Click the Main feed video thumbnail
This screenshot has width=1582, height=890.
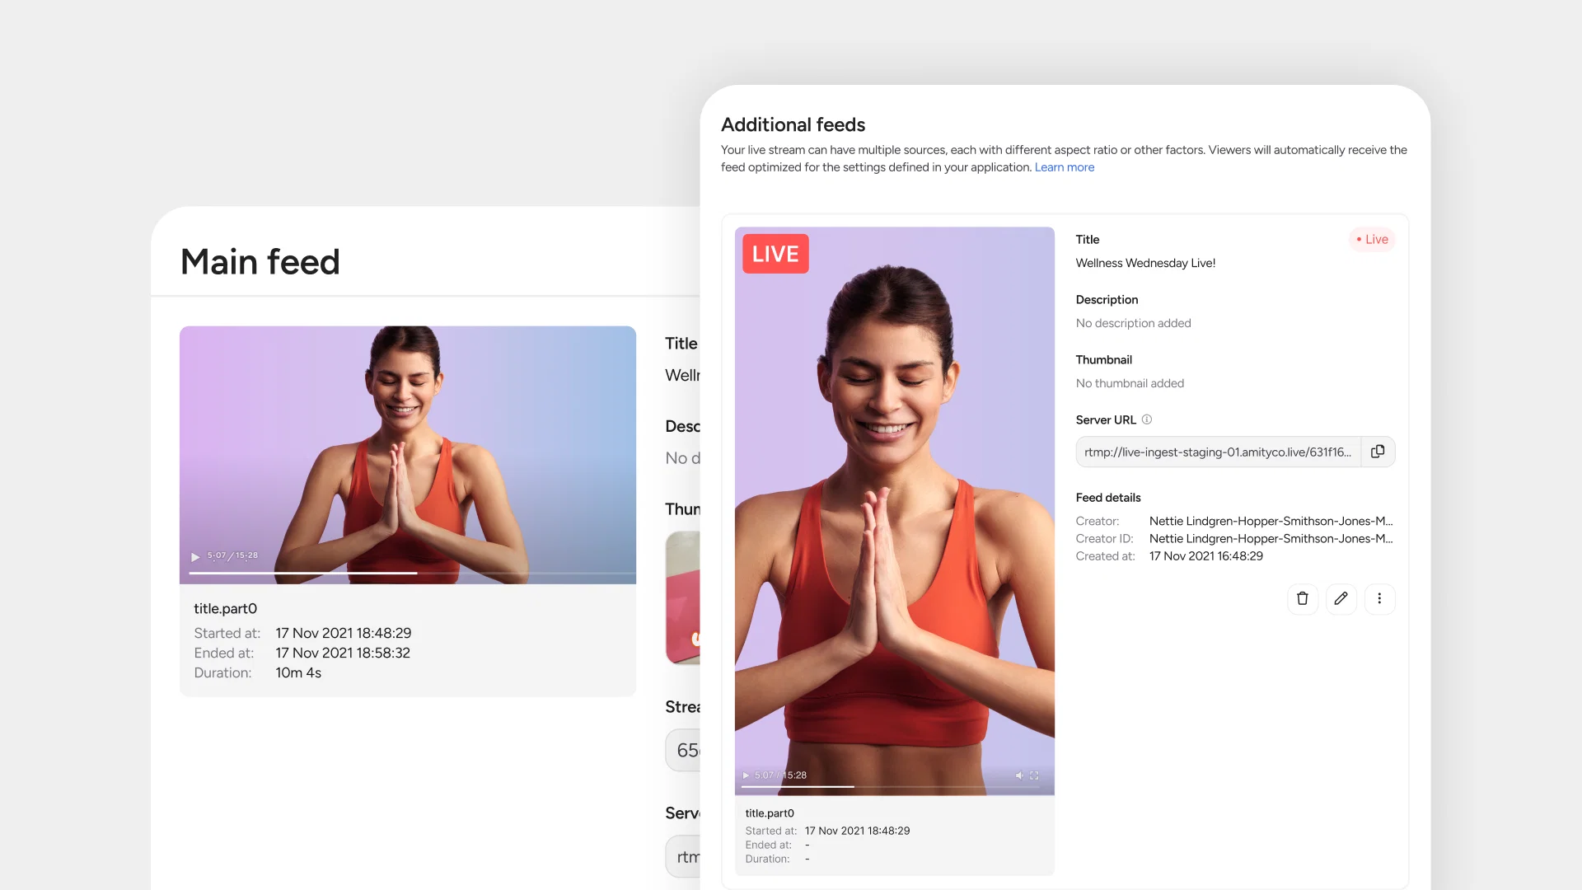click(407, 445)
